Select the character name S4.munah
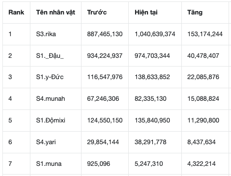The image size is (231, 176). [51, 99]
